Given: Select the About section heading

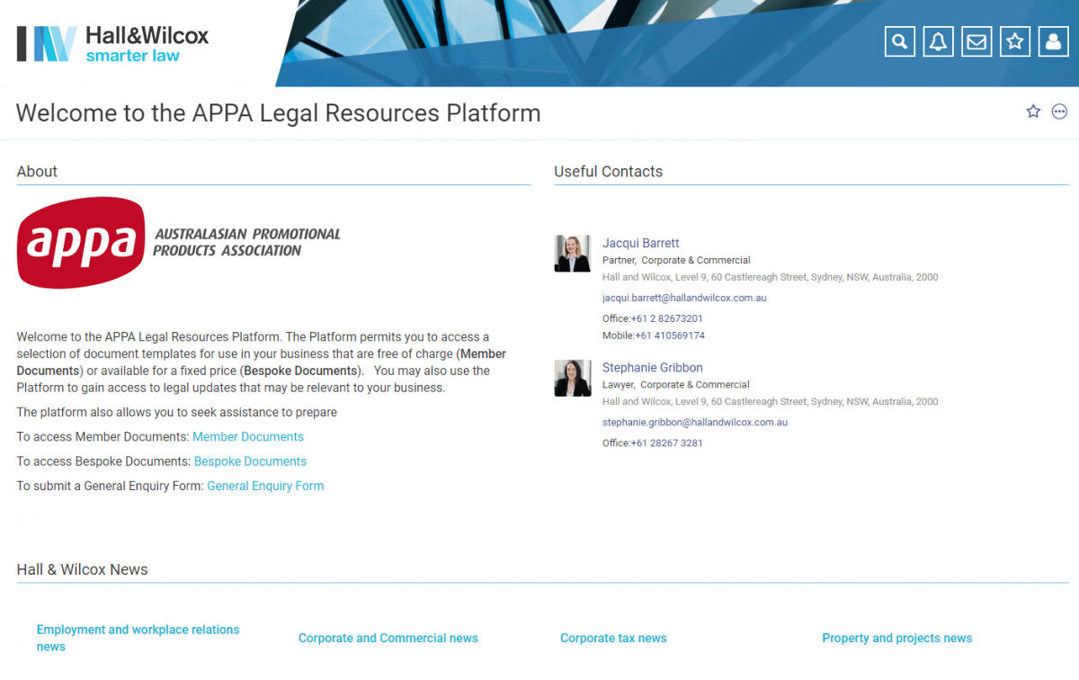Looking at the screenshot, I should 37,172.
